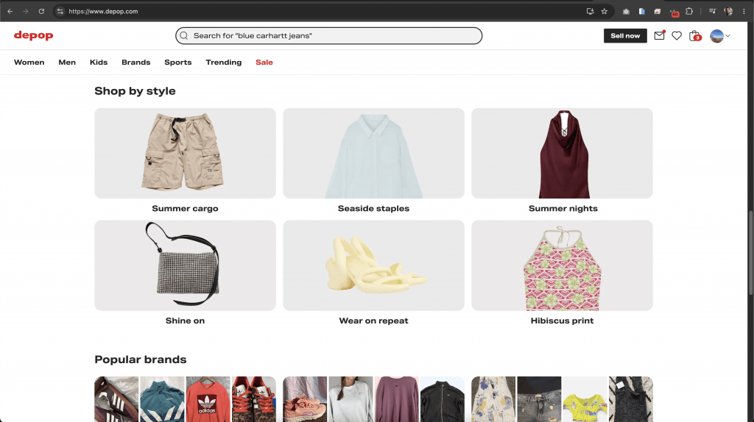
Task: Open the Extensions puzzle menu
Action: (x=689, y=11)
